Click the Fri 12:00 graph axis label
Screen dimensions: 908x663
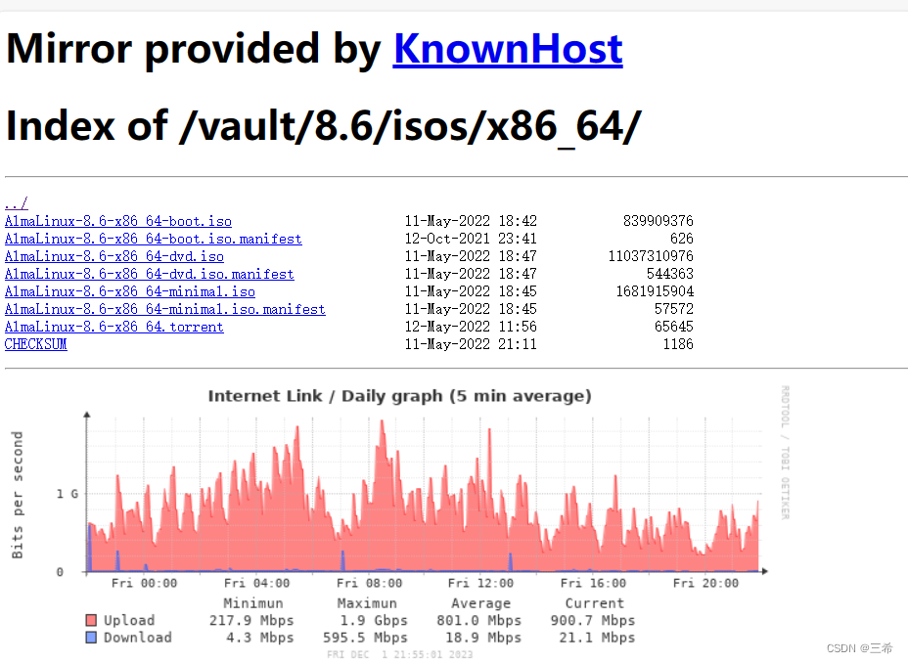(480, 583)
